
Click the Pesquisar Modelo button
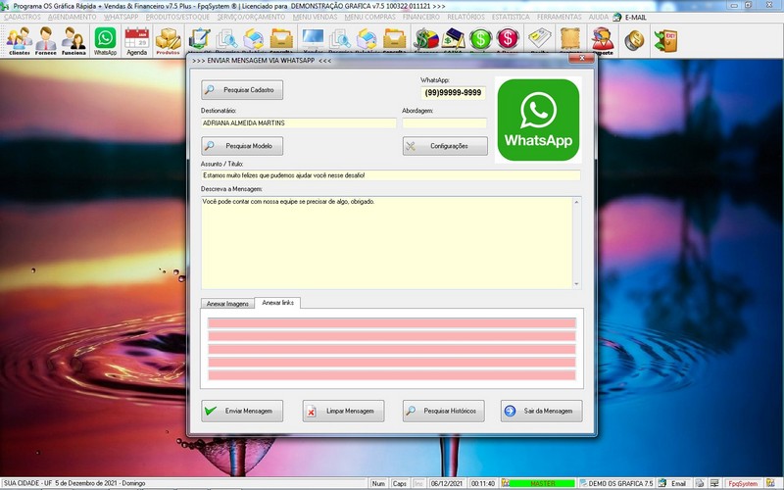point(242,146)
